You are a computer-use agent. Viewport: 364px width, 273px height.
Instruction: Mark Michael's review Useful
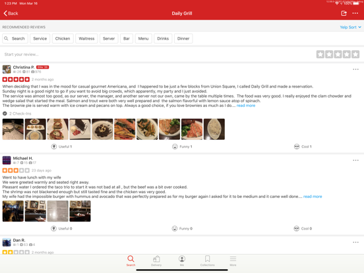(61, 228)
